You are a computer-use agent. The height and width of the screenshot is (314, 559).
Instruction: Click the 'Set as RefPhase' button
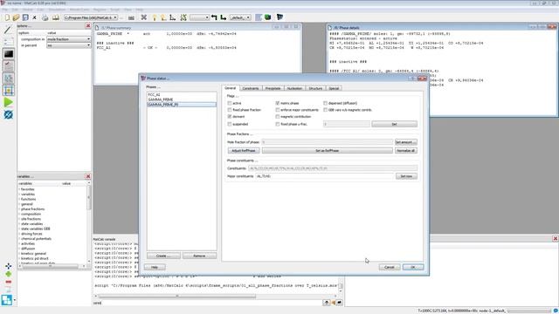pyautogui.click(x=327, y=151)
